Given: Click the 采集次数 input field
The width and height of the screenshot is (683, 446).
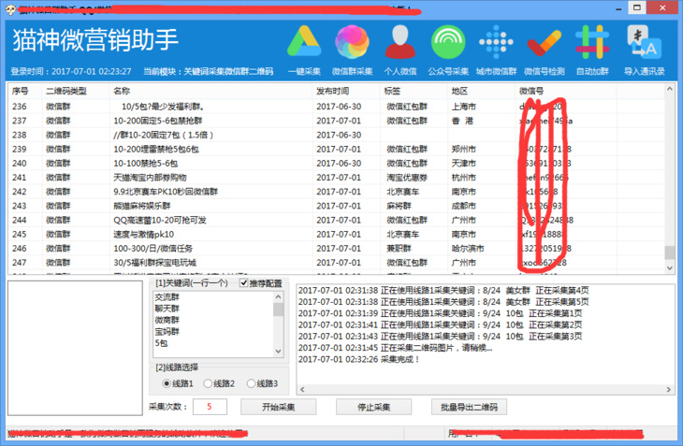Looking at the screenshot, I should (210, 407).
